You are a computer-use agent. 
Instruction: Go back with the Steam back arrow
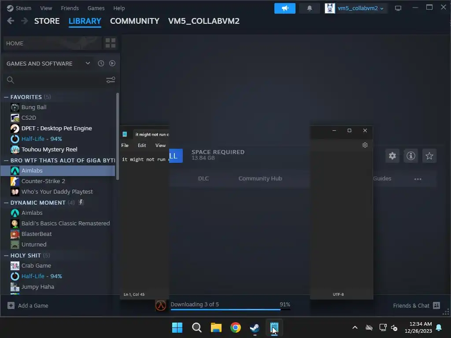[x=11, y=21]
